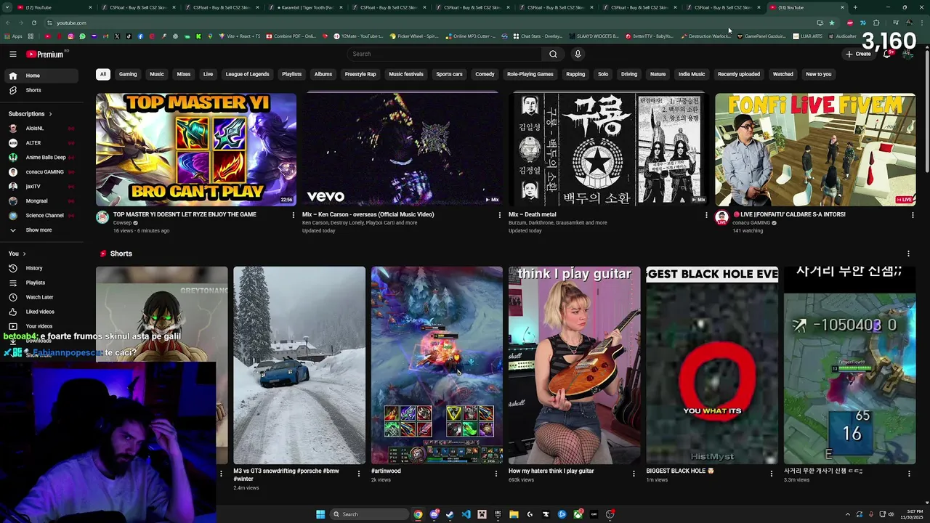The height and width of the screenshot is (523, 930).
Task: Open Discord from taskbar
Action: (434, 514)
